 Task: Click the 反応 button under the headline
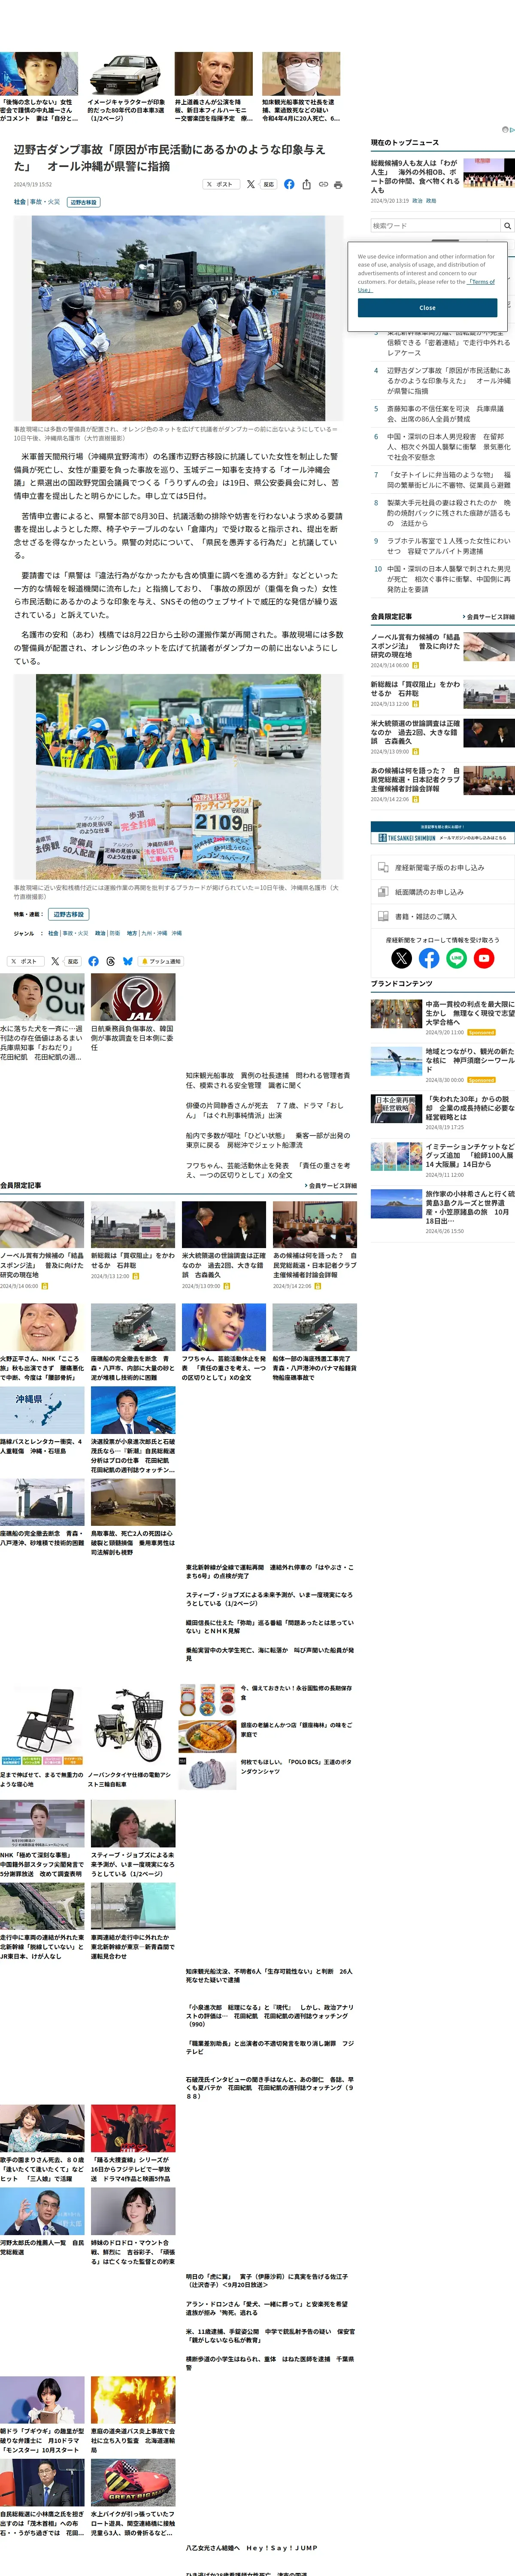pyautogui.click(x=268, y=184)
